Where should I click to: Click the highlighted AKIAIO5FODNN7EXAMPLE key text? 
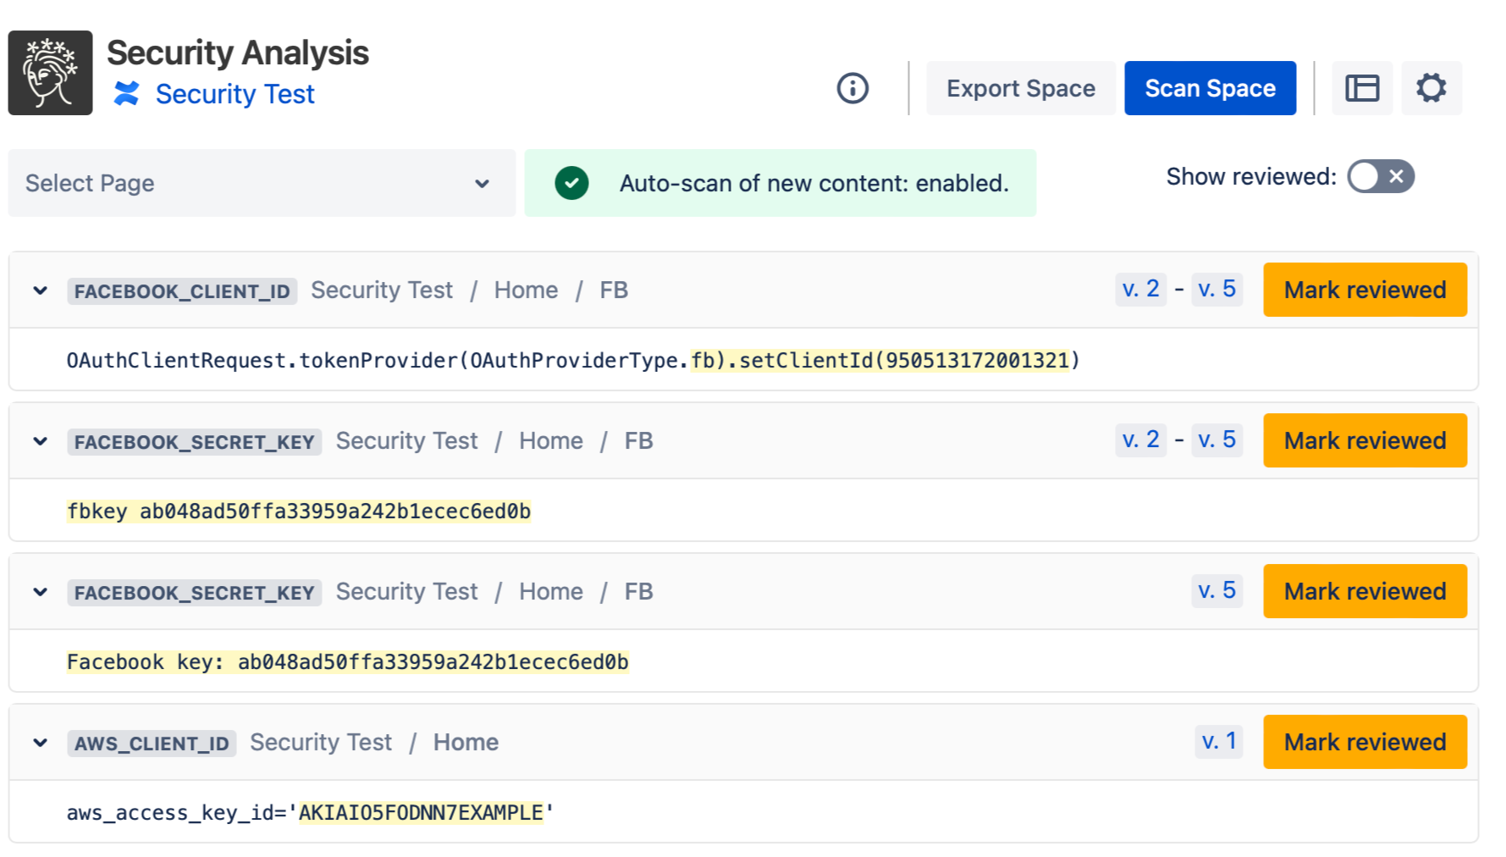point(421,812)
